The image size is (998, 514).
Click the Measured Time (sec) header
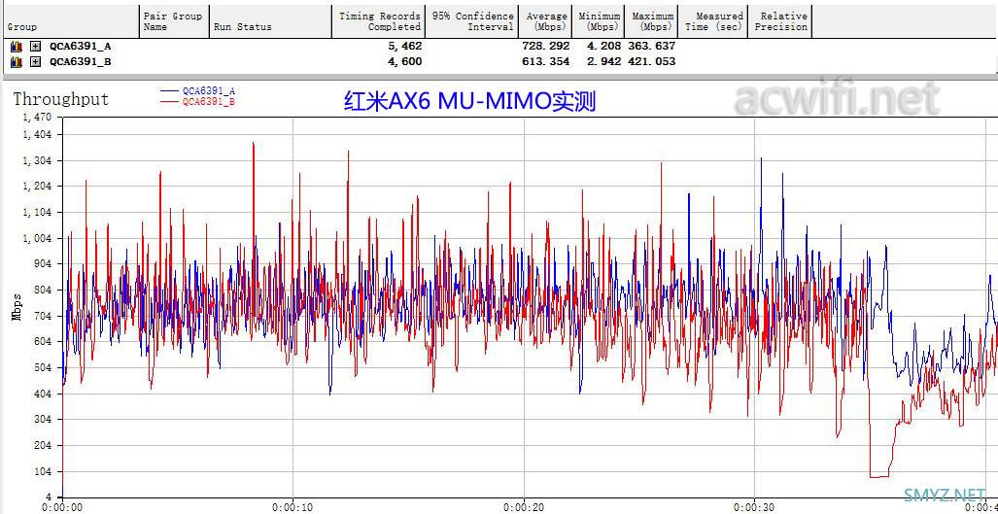tap(713, 21)
